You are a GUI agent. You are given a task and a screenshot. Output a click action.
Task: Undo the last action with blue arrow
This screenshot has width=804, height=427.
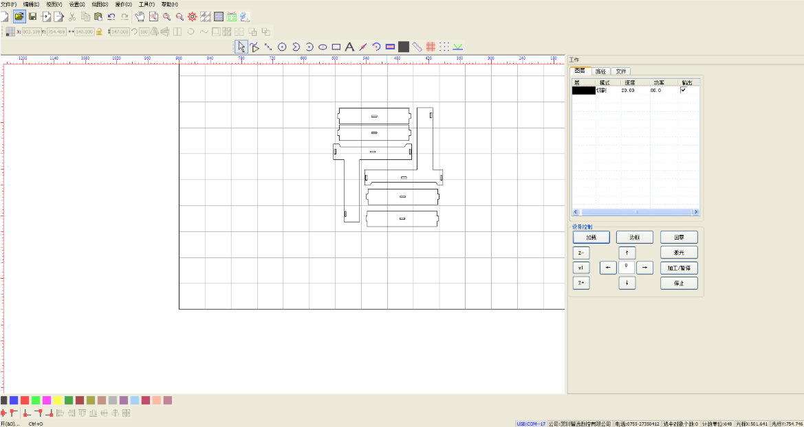(x=111, y=16)
